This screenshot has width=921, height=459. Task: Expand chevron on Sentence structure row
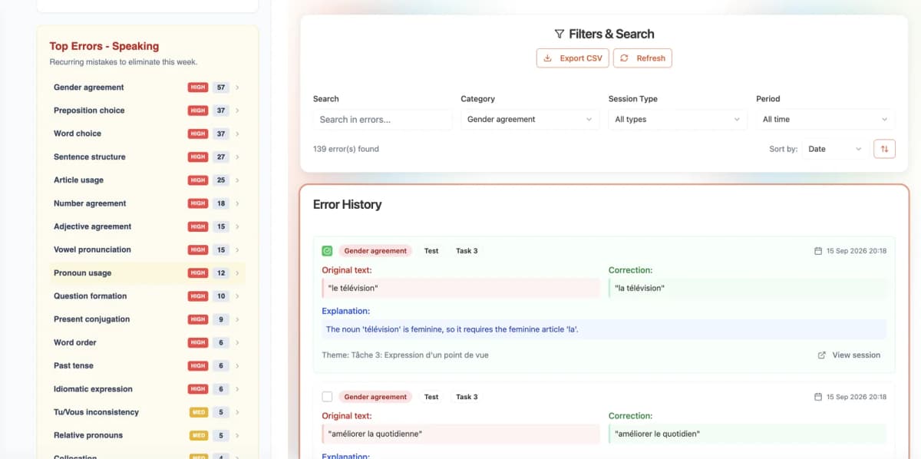pyautogui.click(x=237, y=157)
